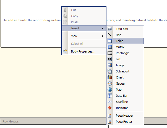
Task: Click the Chart bars icon
Action: (110, 77)
